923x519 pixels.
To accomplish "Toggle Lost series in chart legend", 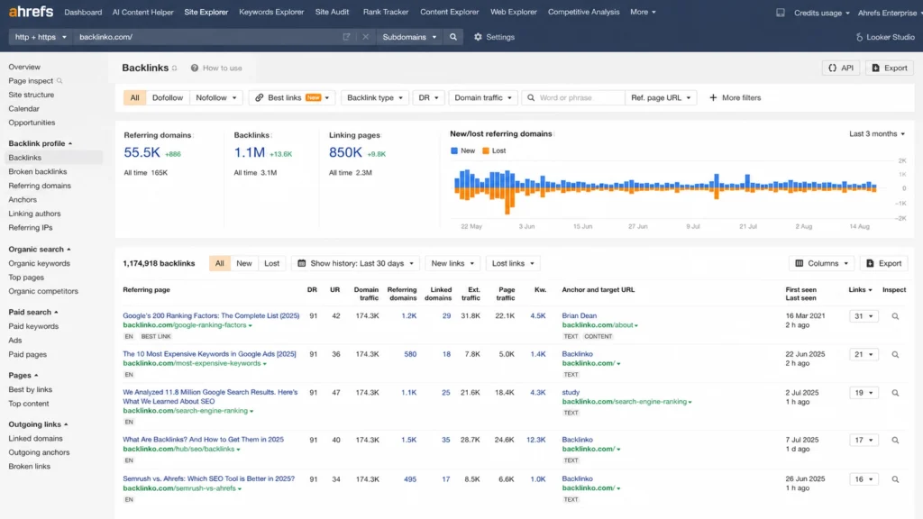I will 494,150.
